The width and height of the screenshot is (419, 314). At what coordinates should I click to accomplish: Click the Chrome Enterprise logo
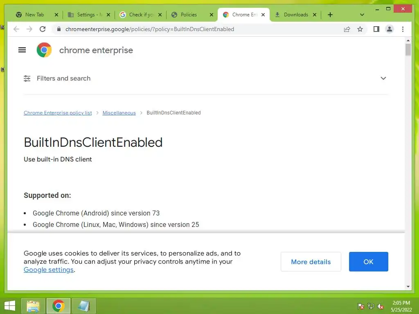pyautogui.click(x=44, y=50)
